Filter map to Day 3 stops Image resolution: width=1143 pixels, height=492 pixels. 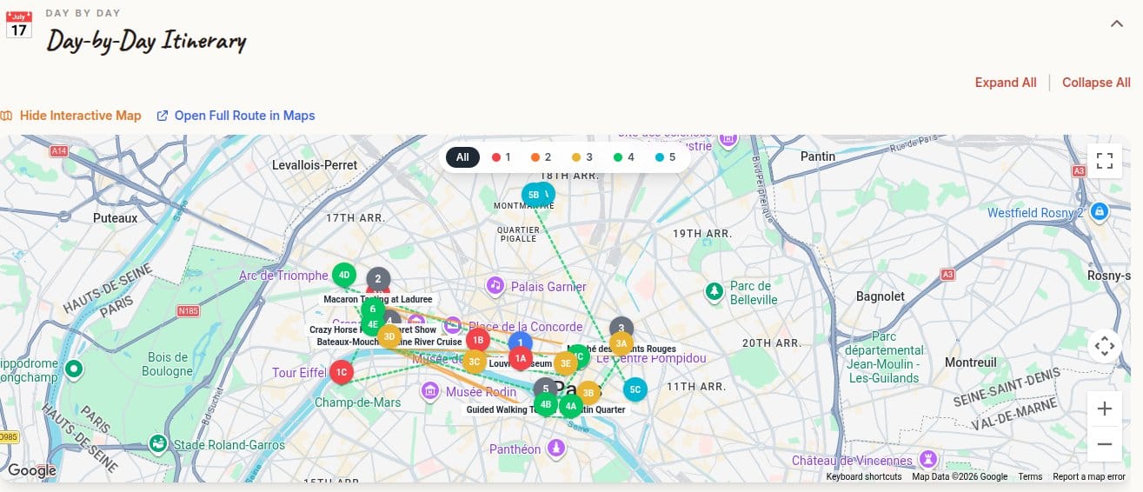(x=583, y=157)
